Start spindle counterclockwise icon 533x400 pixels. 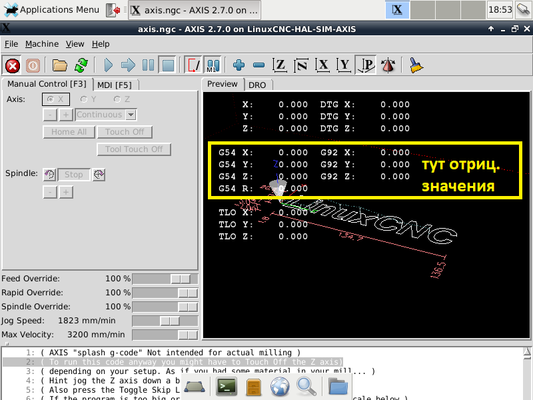point(49,175)
